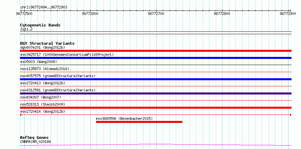The image size is (301, 149).
Task: Click the esv3680596 (Besenbacher2015) label
Action: click(124, 119)
